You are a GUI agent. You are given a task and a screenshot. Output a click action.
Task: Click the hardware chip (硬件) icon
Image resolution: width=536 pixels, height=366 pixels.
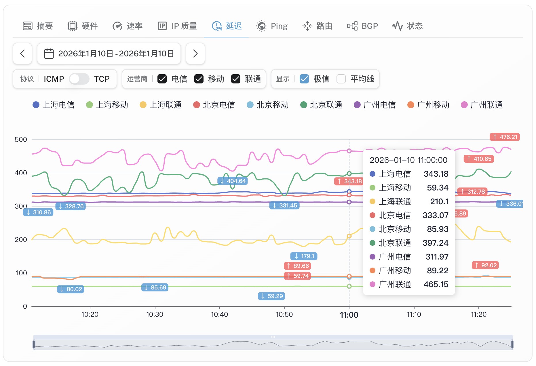coord(72,26)
